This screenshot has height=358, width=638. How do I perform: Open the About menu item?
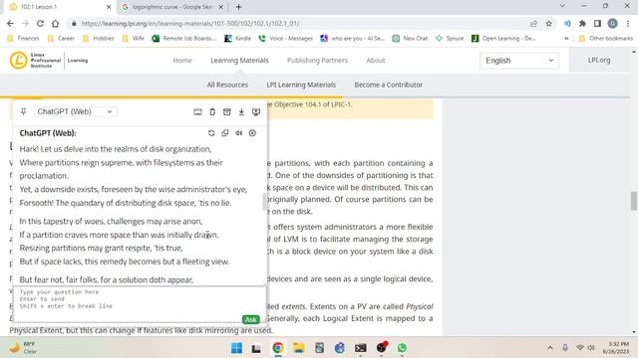point(376,61)
